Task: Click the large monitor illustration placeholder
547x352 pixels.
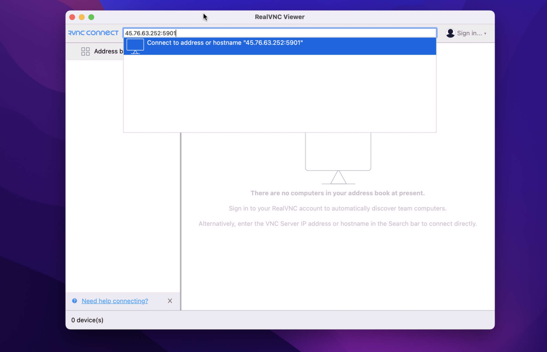Action: [x=338, y=158]
